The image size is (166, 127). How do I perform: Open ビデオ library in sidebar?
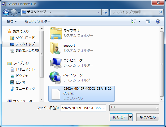click(x=20, y=82)
